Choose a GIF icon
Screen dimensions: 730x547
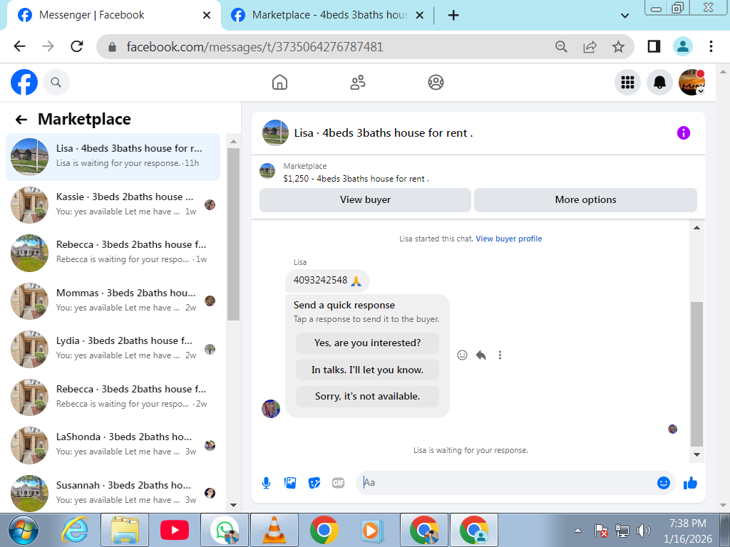(339, 483)
